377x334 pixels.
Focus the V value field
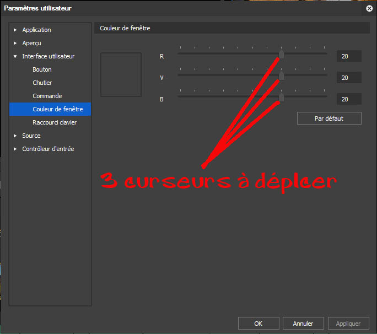pos(349,78)
